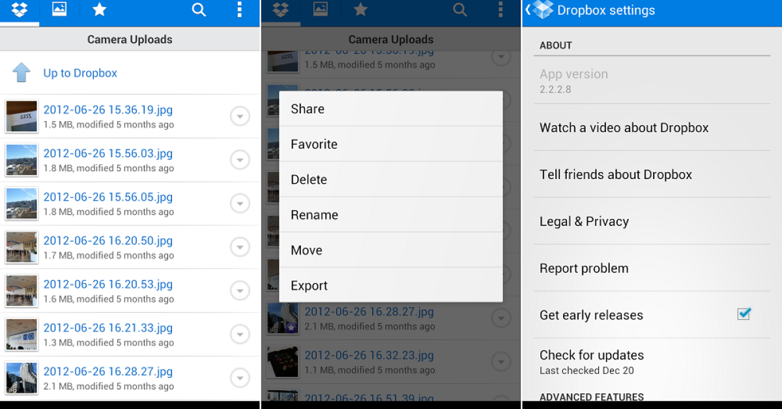Tap the Up to Dropbox link
The height and width of the screenshot is (409, 782).
[x=80, y=73]
